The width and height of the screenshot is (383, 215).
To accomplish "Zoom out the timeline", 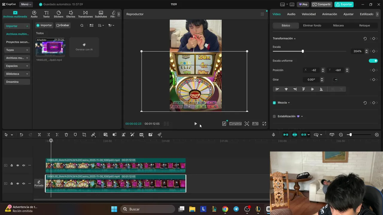I will point(341,135).
